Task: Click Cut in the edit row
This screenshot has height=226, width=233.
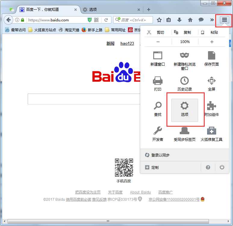Action: [x=158, y=32]
